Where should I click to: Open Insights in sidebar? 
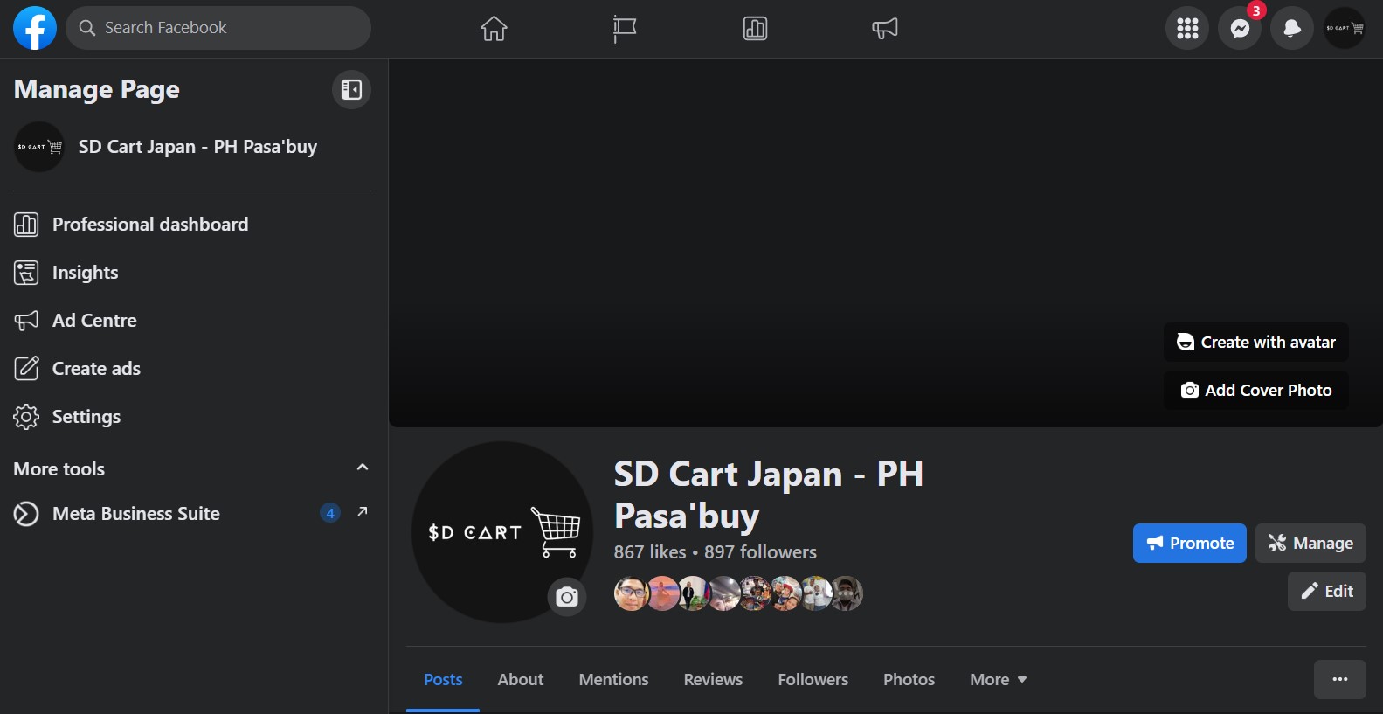pyautogui.click(x=192, y=273)
